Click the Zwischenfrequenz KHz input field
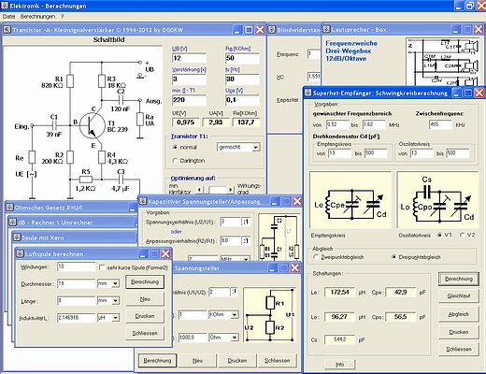Image resolution: width=486 pixels, height=374 pixels. 440,124
